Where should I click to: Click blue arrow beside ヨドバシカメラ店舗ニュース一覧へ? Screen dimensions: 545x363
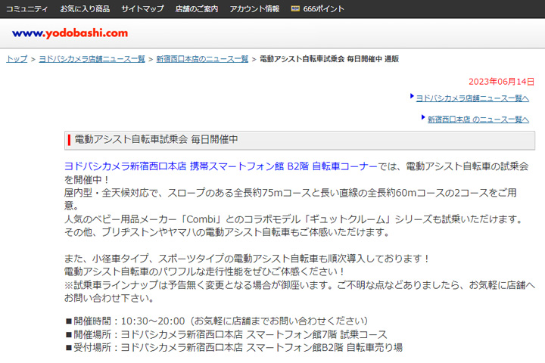click(412, 97)
